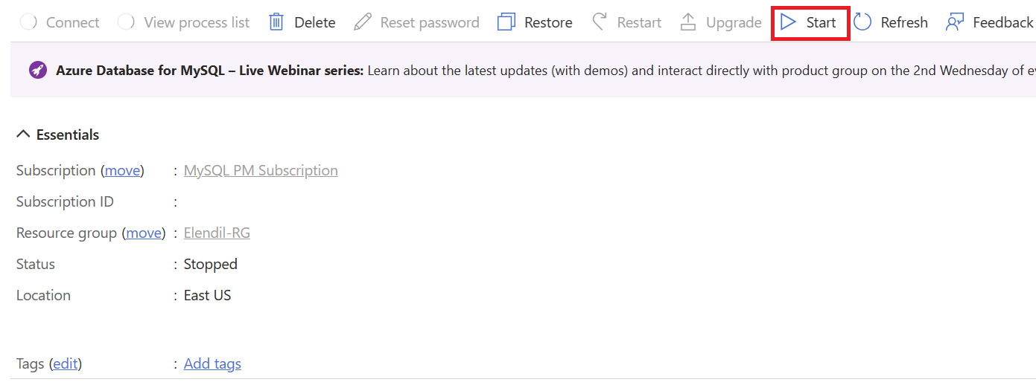The height and width of the screenshot is (385, 1036).
Task: Click the Refresh circular arrow icon
Action: pyautogui.click(x=862, y=22)
